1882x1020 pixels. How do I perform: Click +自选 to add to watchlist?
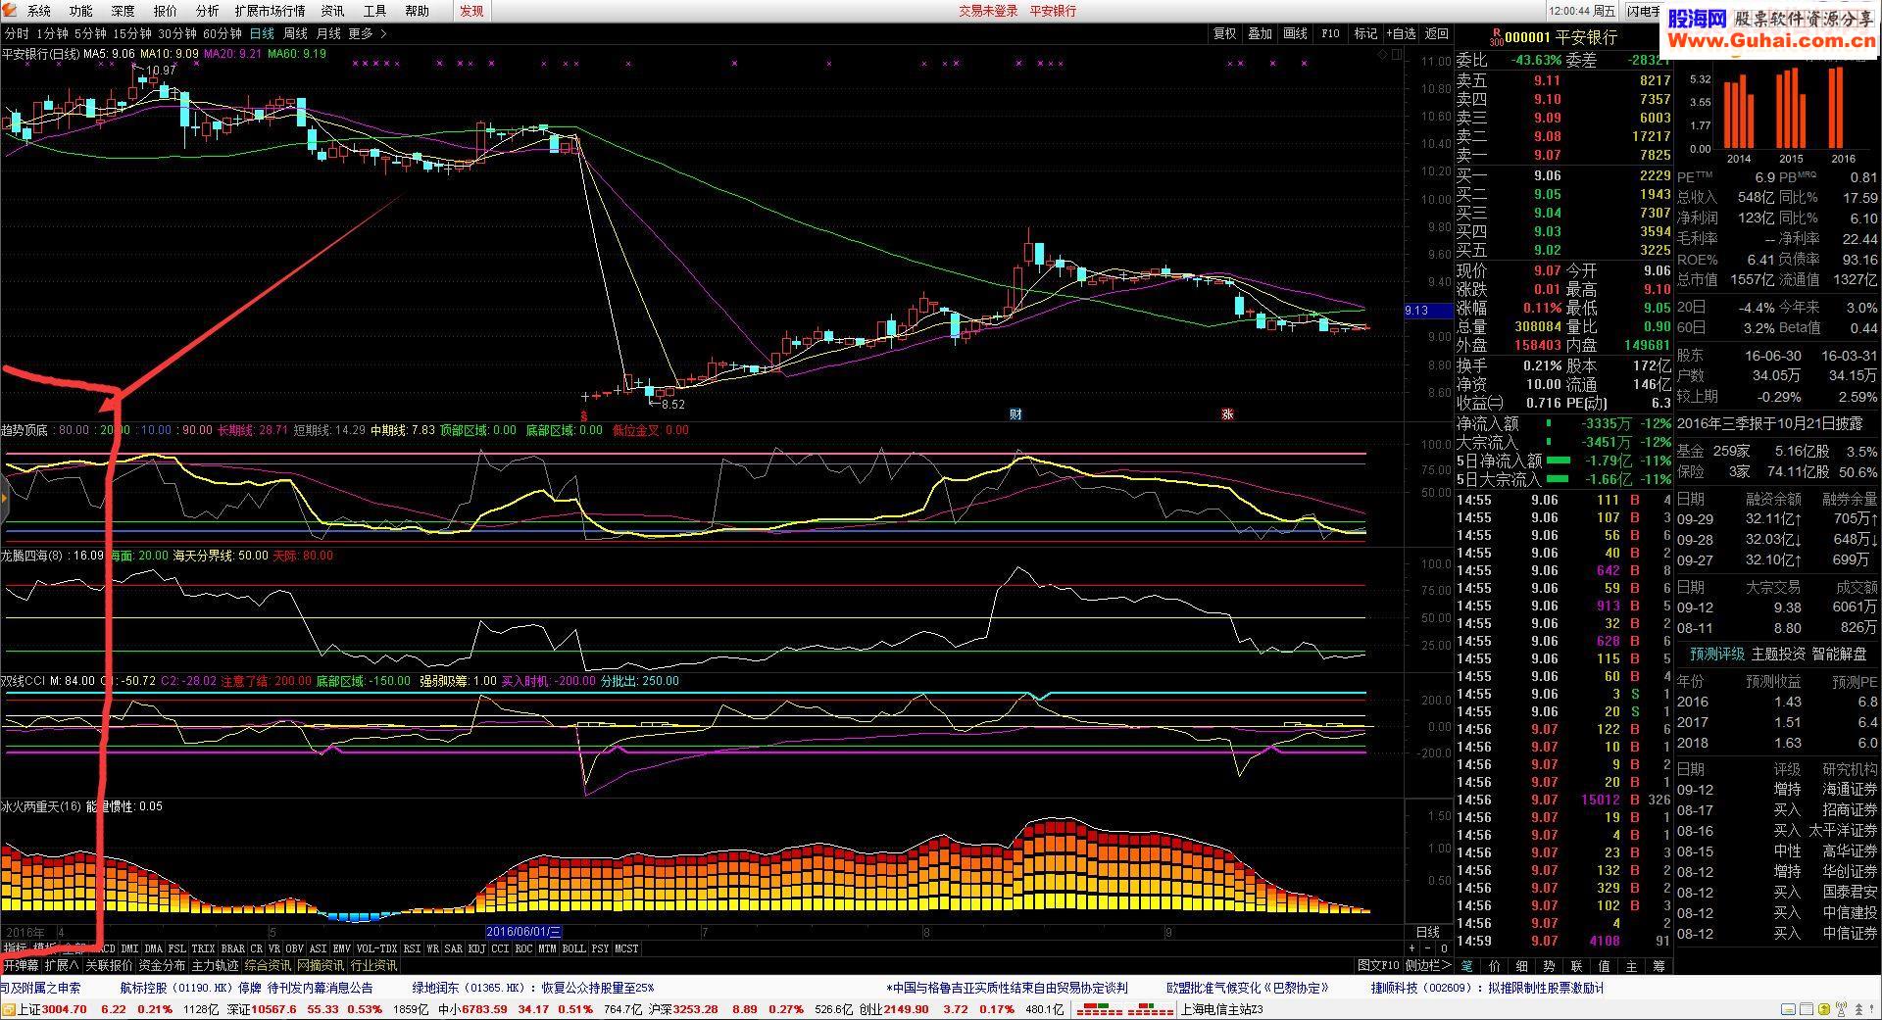tap(1401, 33)
